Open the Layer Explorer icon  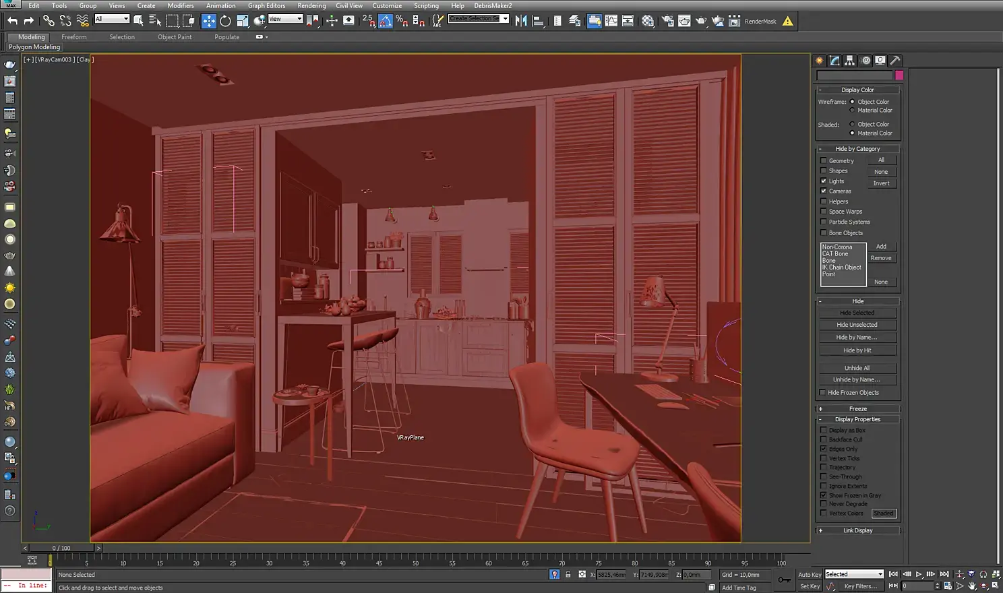574,21
